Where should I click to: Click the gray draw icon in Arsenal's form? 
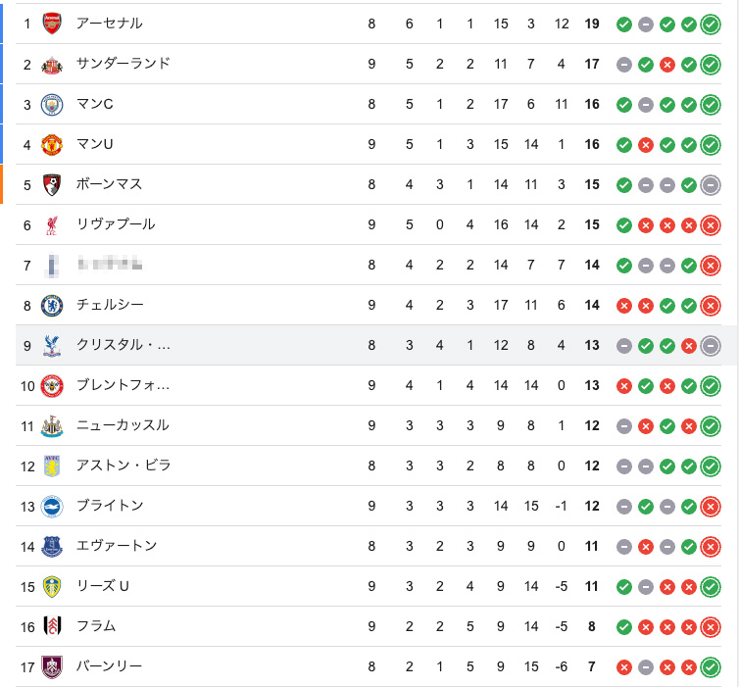pos(646,24)
